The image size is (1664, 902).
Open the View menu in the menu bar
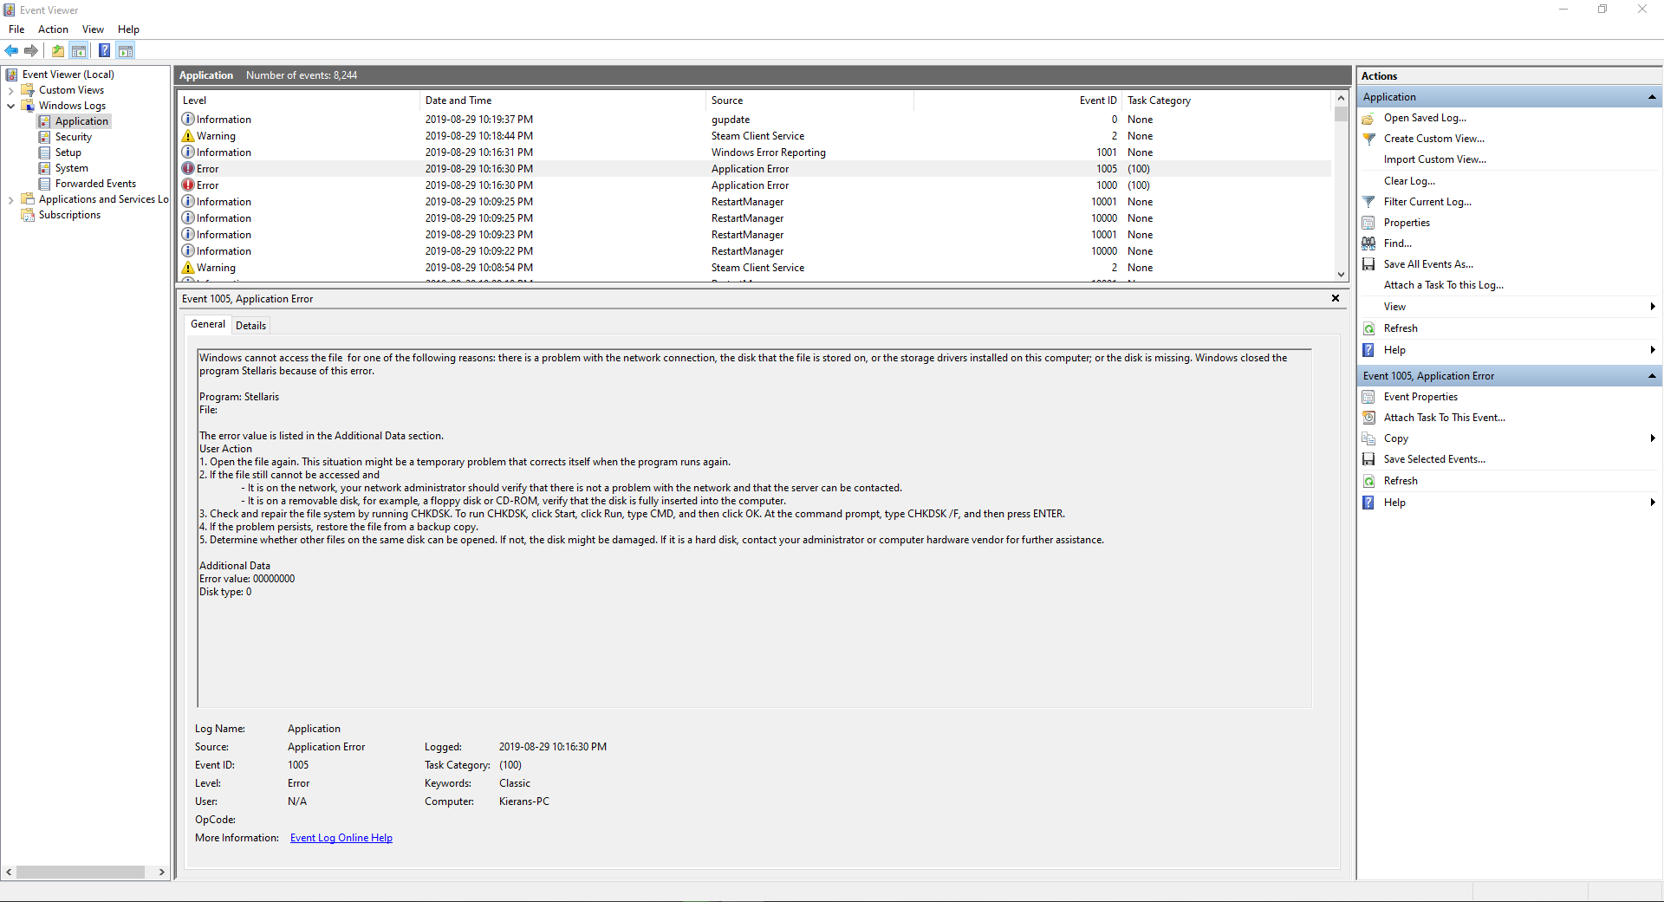coord(93,29)
